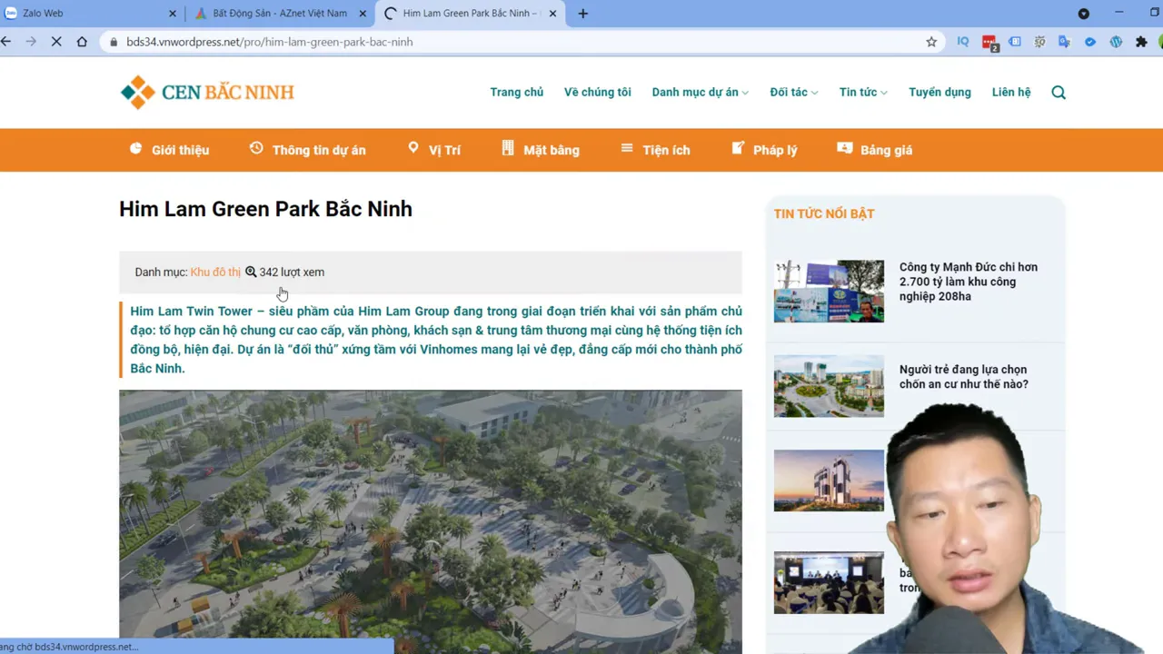
Task: Click the price icon beside Bảng giá
Action: (845, 148)
